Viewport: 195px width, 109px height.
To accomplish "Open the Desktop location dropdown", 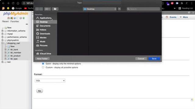I will [100, 9].
